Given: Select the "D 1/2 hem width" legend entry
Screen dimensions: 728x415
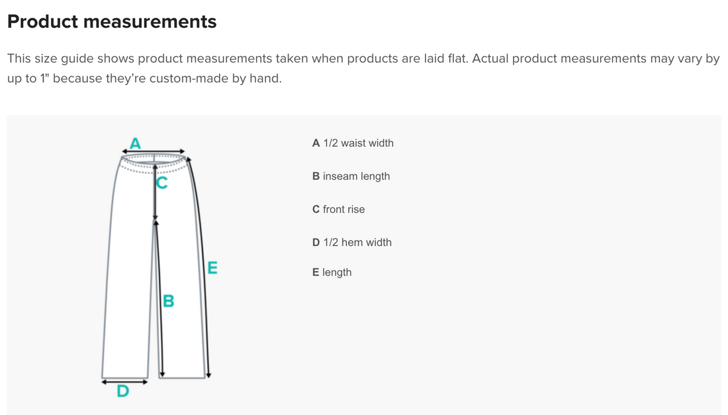Looking at the screenshot, I should [351, 242].
